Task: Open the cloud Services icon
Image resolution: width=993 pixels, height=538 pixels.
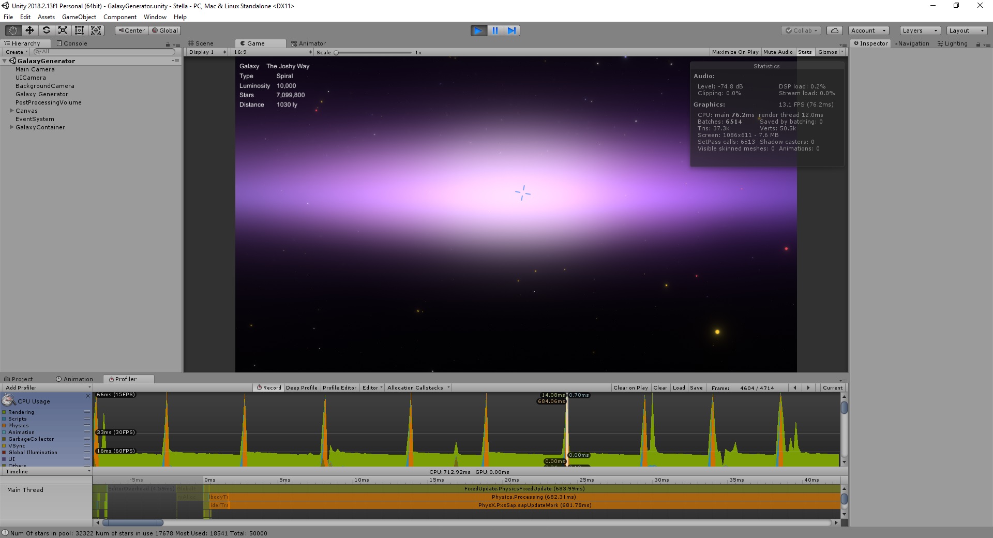Action: point(835,31)
